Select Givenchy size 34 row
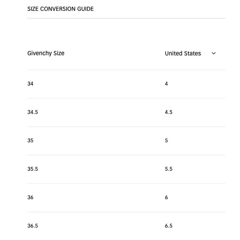This screenshot has height=240, width=240. click(x=126, y=84)
